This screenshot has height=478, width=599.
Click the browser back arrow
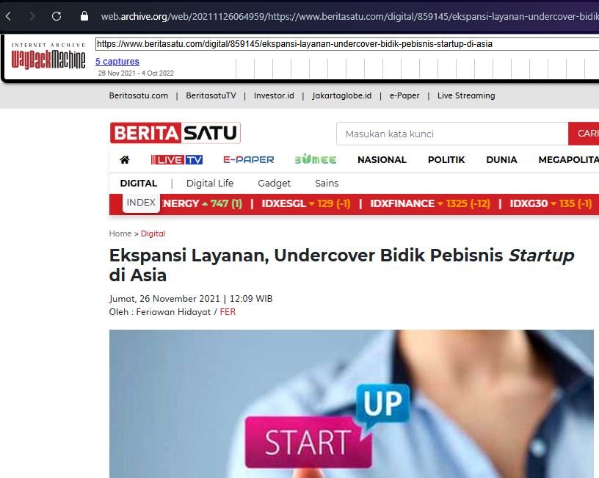point(9,15)
